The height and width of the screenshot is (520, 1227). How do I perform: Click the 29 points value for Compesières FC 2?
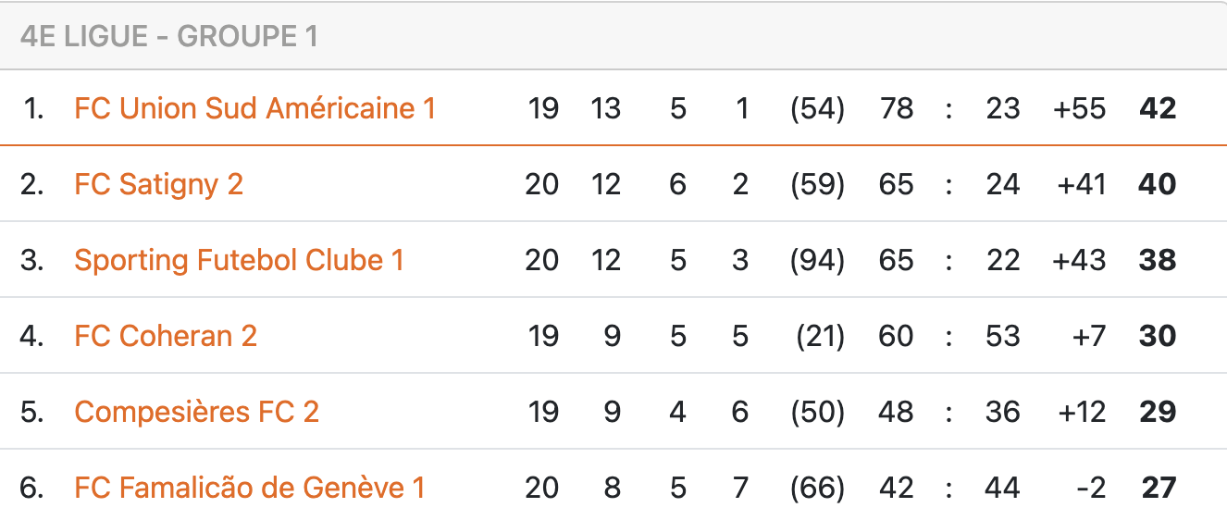point(1158,412)
